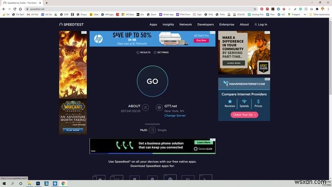Viewport: 332px width, 187px height.
Task: Close the Speedtest browser tab
Action: 40,3
